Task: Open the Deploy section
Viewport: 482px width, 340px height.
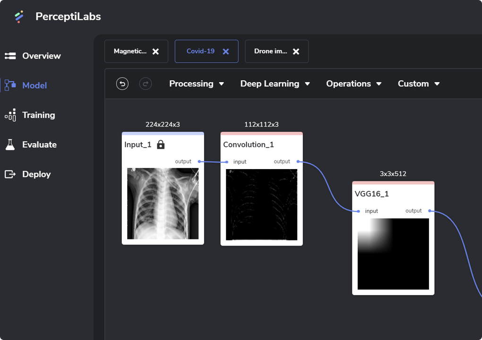Action: [36, 174]
